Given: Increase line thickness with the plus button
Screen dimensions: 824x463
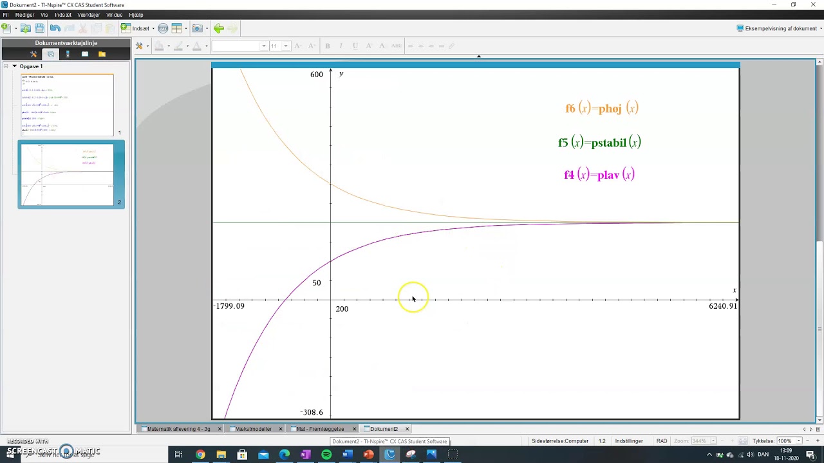Looking at the screenshot, I should coord(818,441).
